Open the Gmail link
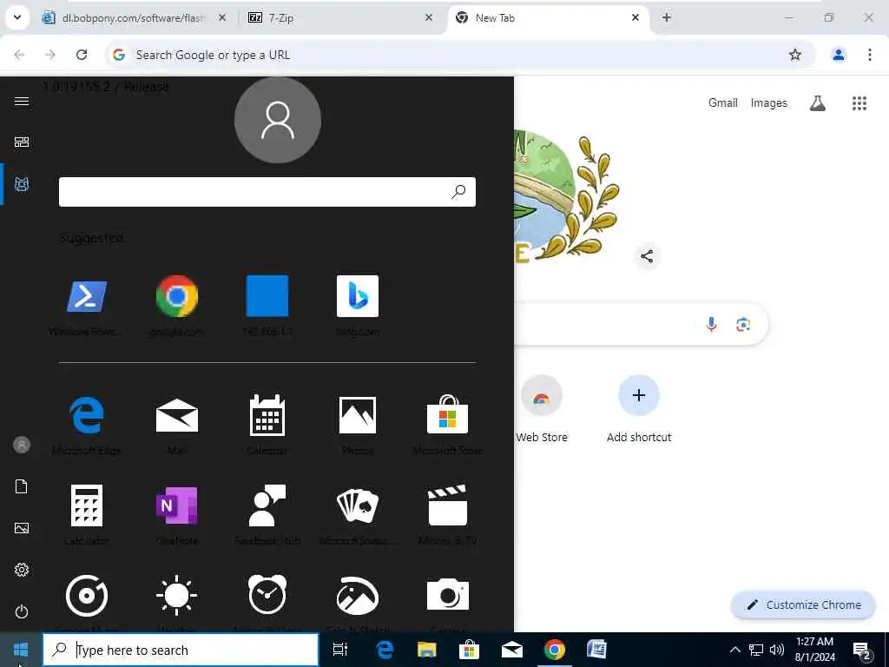 [x=723, y=102]
